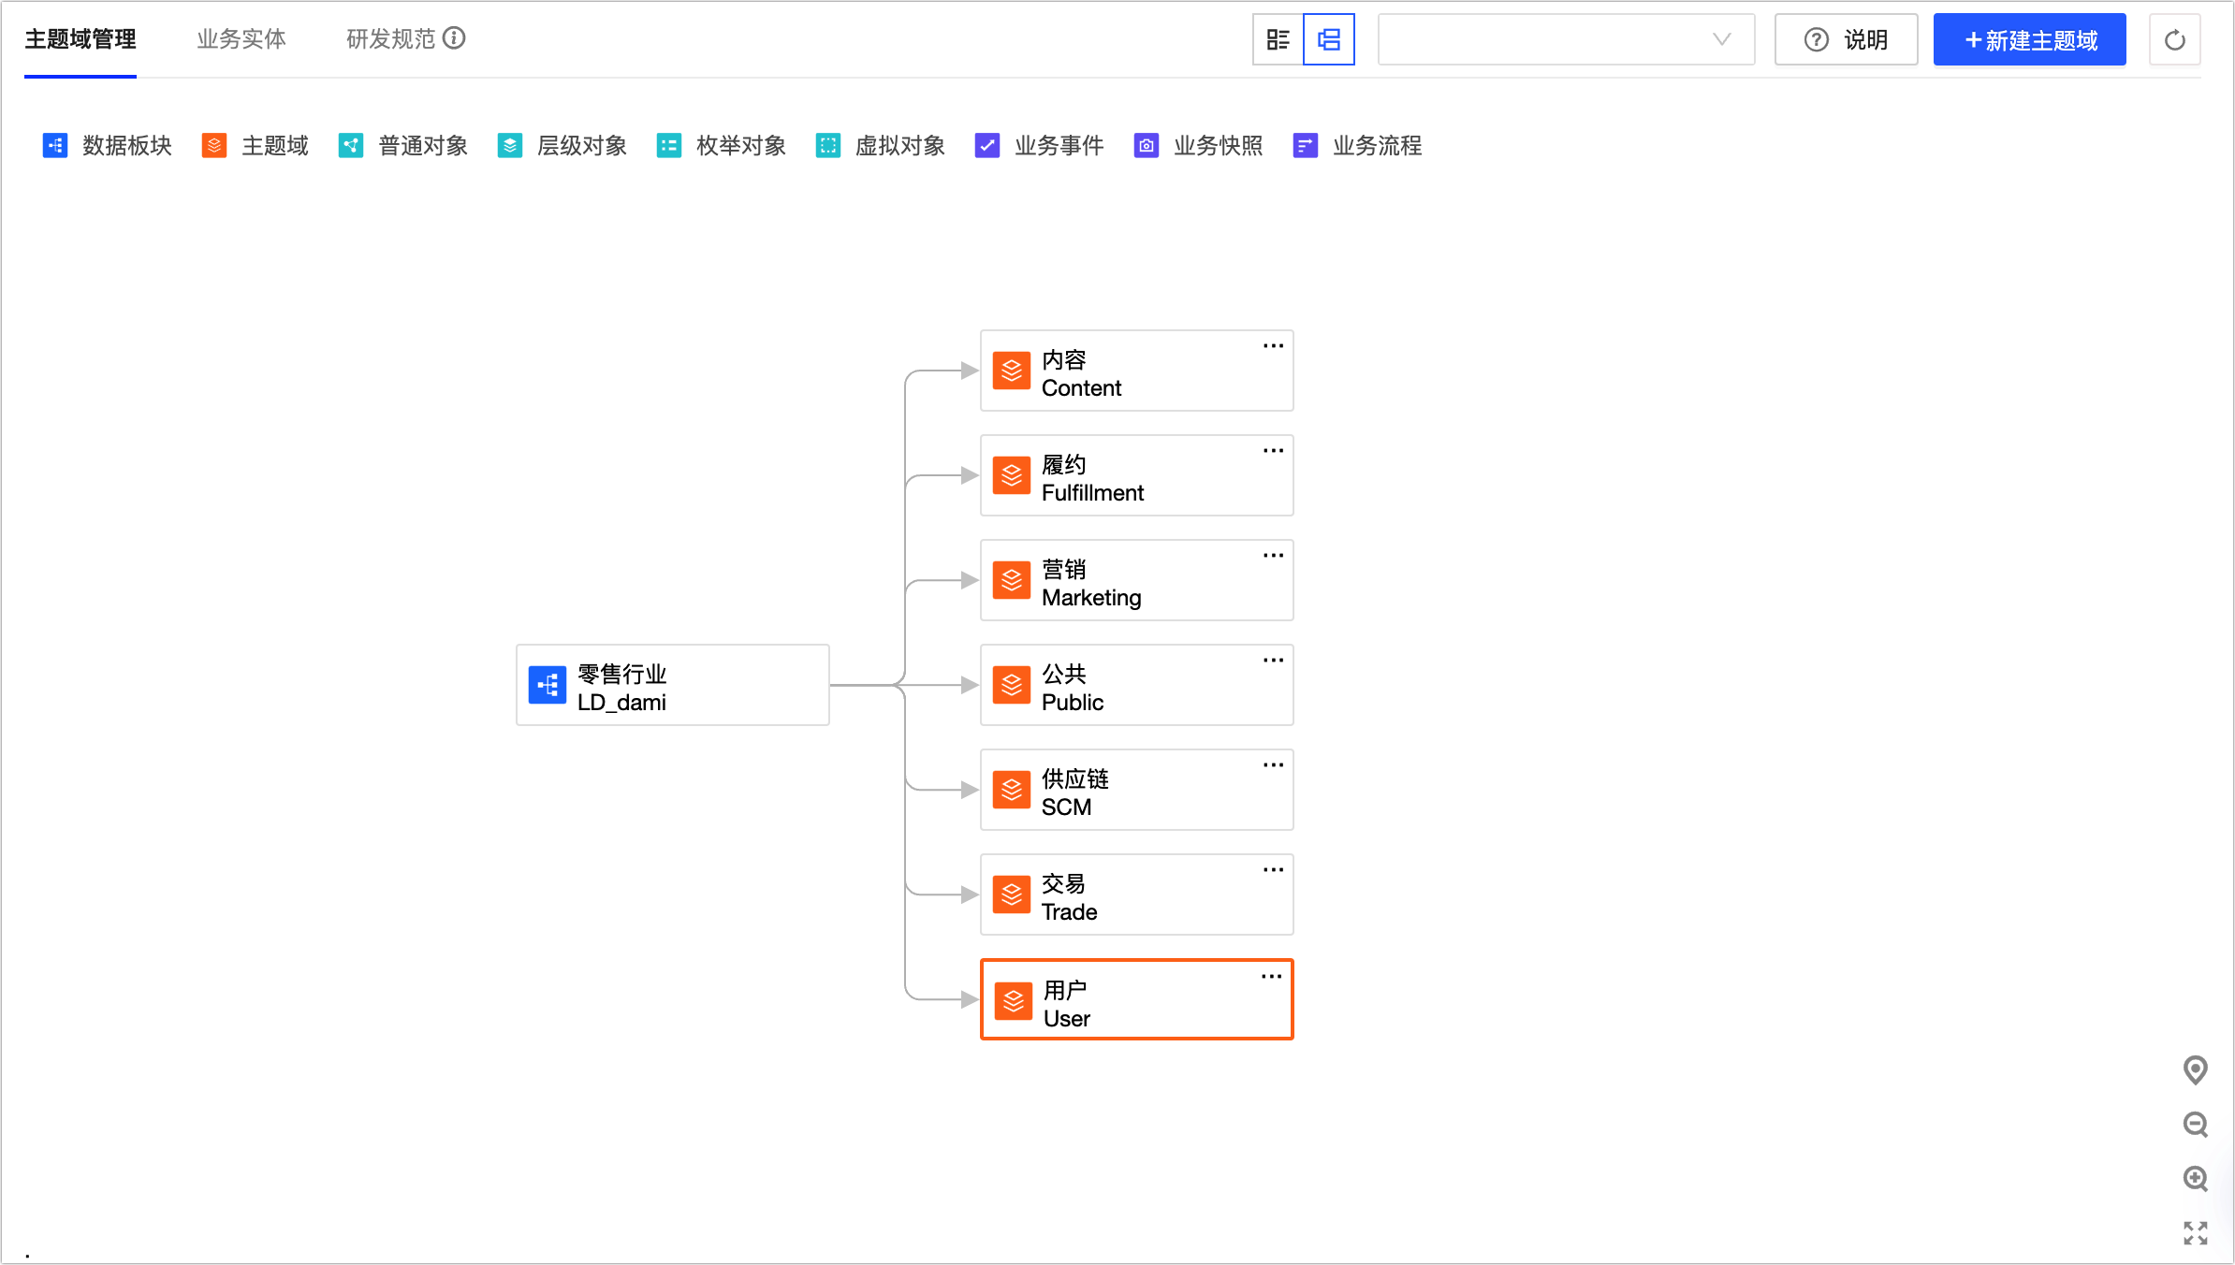2235x1265 pixels.
Task: Click the orange 主题域 legend swatch
Action: coord(214,146)
